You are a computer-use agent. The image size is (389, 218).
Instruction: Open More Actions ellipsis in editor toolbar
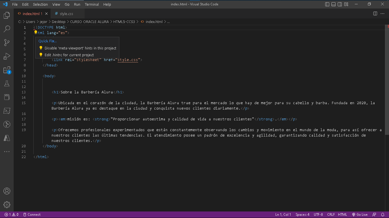pyautogui.click(x=383, y=14)
